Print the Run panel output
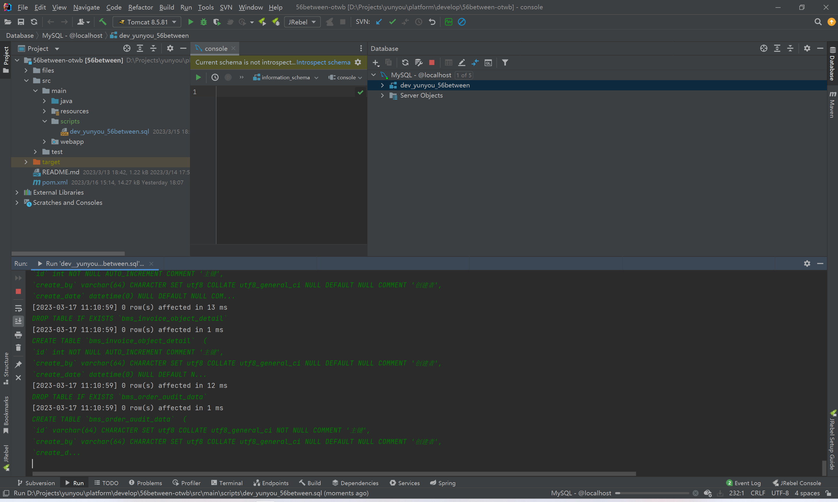838x502 pixels. pyautogui.click(x=18, y=335)
